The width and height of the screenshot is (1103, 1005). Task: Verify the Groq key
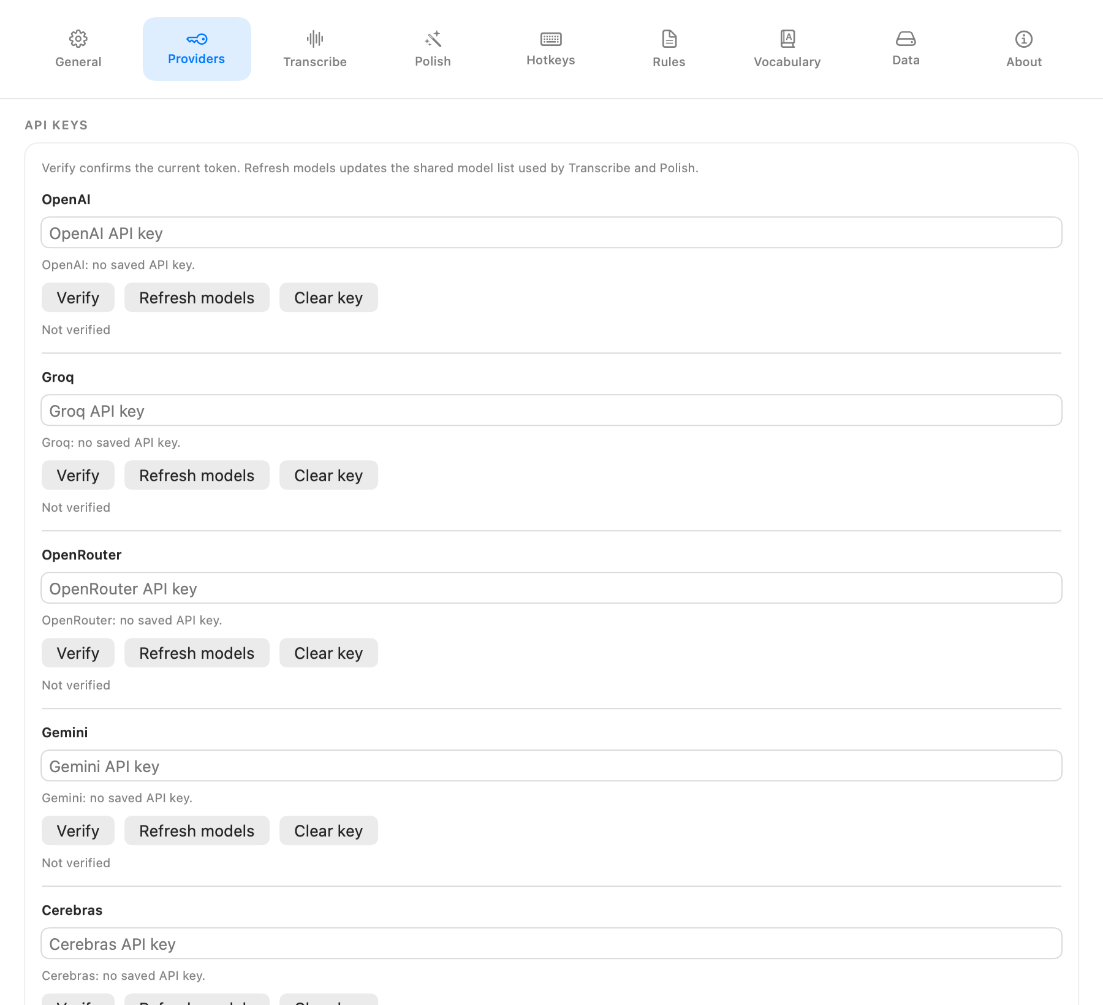78,476
